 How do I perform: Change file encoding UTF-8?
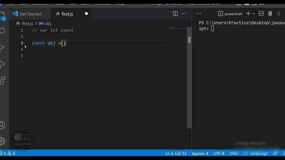219,153
